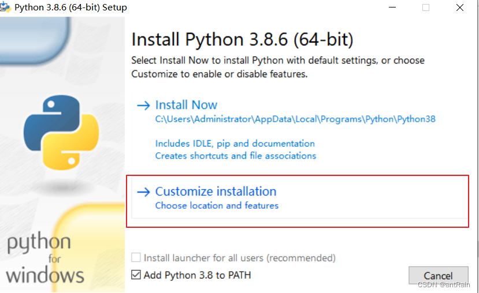Click 'Choose location and features' subtitle
The image size is (479, 293).
coord(217,205)
